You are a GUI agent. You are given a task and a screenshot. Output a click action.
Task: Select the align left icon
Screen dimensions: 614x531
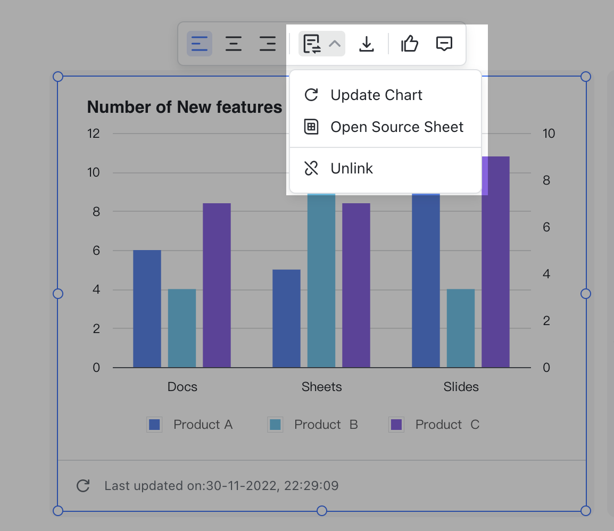200,44
